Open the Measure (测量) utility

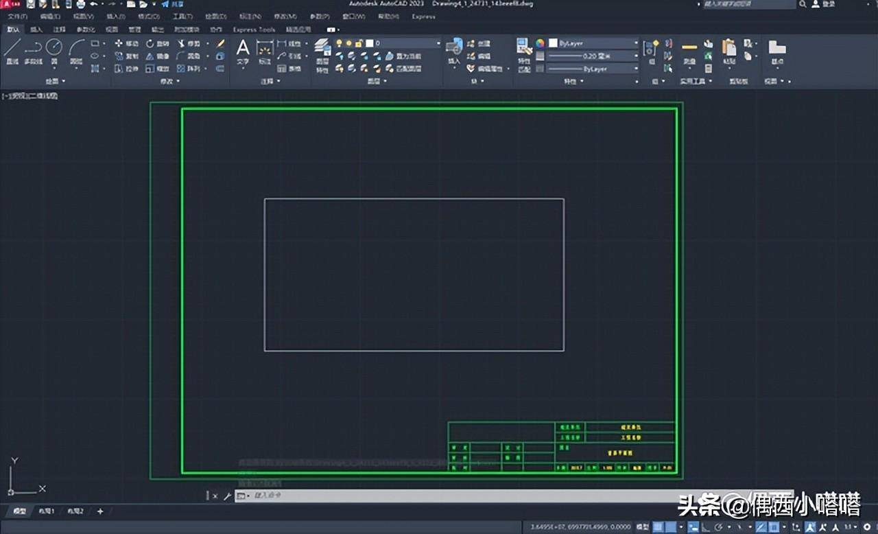coord(689,52)
